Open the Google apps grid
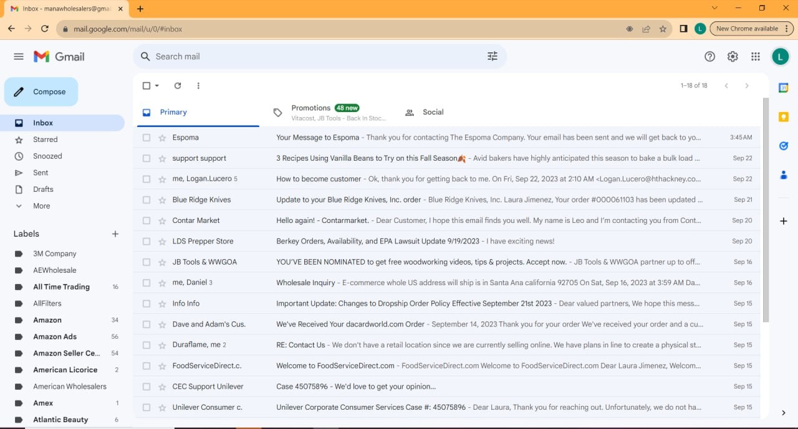798x429 pixels. click(x=756, y=57)
